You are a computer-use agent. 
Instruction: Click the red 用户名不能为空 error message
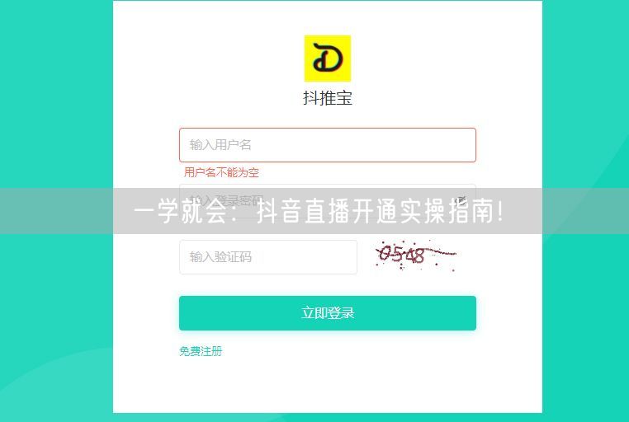coord(221,172)
